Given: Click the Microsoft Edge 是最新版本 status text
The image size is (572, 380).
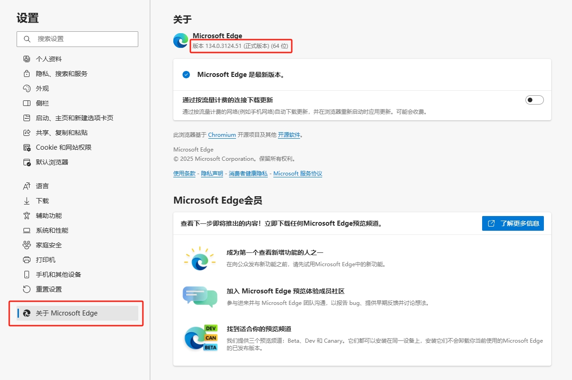Looking at the screenshot, I should click(241, 75).
